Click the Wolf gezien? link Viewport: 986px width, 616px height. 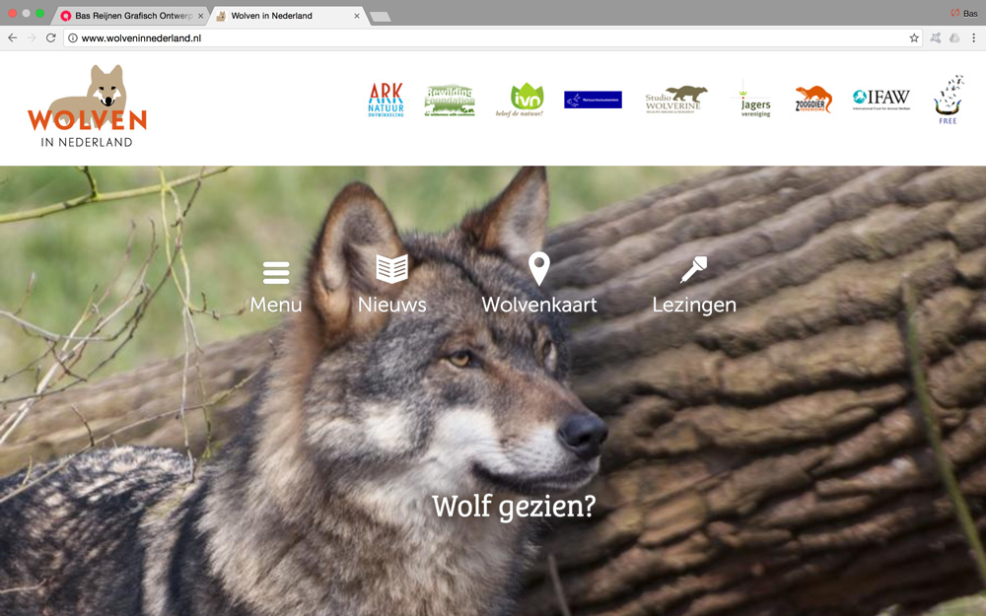click(x=514, y=507)
